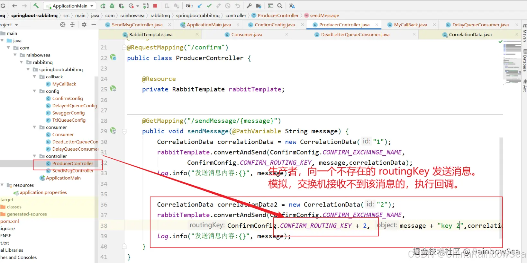The image size is (527, 263).
Task: Select DelayedQueueConfig in project tree
Action: point(71,106)
